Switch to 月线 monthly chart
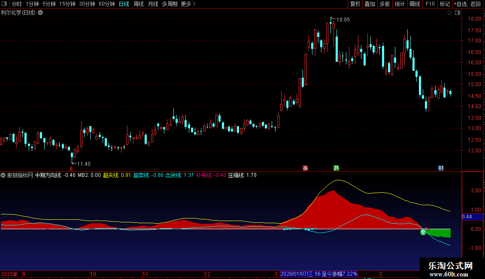This screenshot has height=279, width=485. click(x=153, y=4)
